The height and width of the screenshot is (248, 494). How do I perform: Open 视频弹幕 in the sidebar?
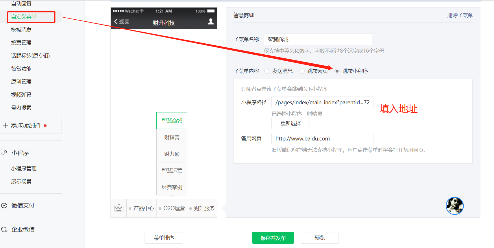coord(21,95)
